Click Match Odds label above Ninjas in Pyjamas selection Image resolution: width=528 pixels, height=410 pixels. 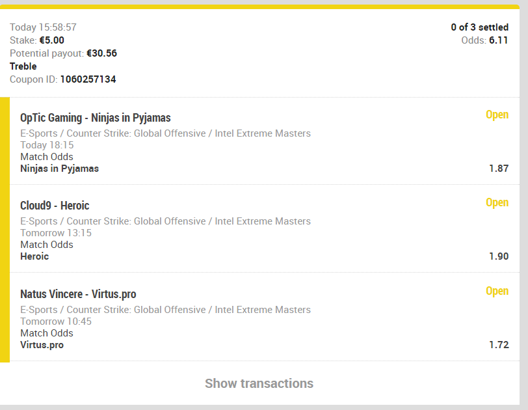coord(46,157)
